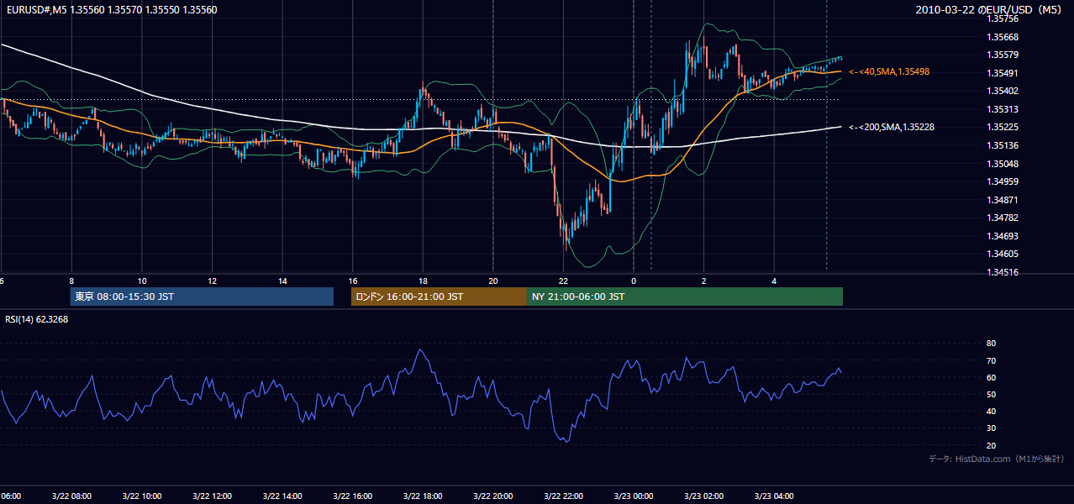The width and height of the screenshot is (1074, 504).
Task: Click hour label 22 under the price chart
Action: click(x=563, y=281)
